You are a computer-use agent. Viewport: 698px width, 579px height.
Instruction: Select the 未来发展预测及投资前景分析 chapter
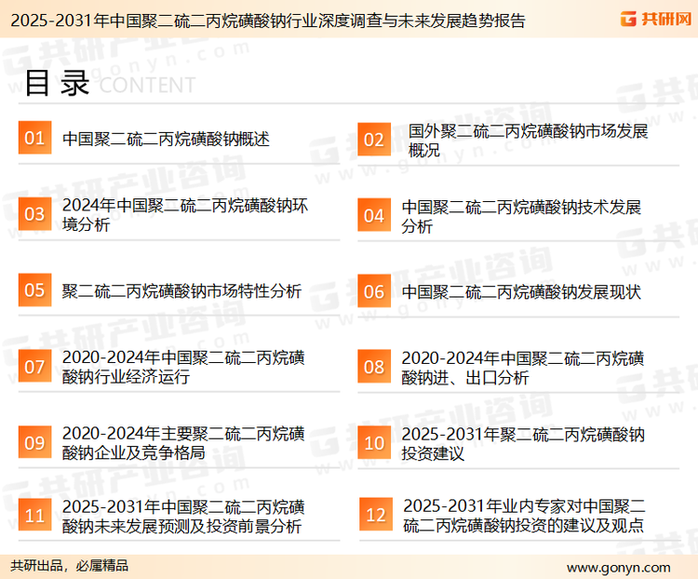(x=183, y=517)
